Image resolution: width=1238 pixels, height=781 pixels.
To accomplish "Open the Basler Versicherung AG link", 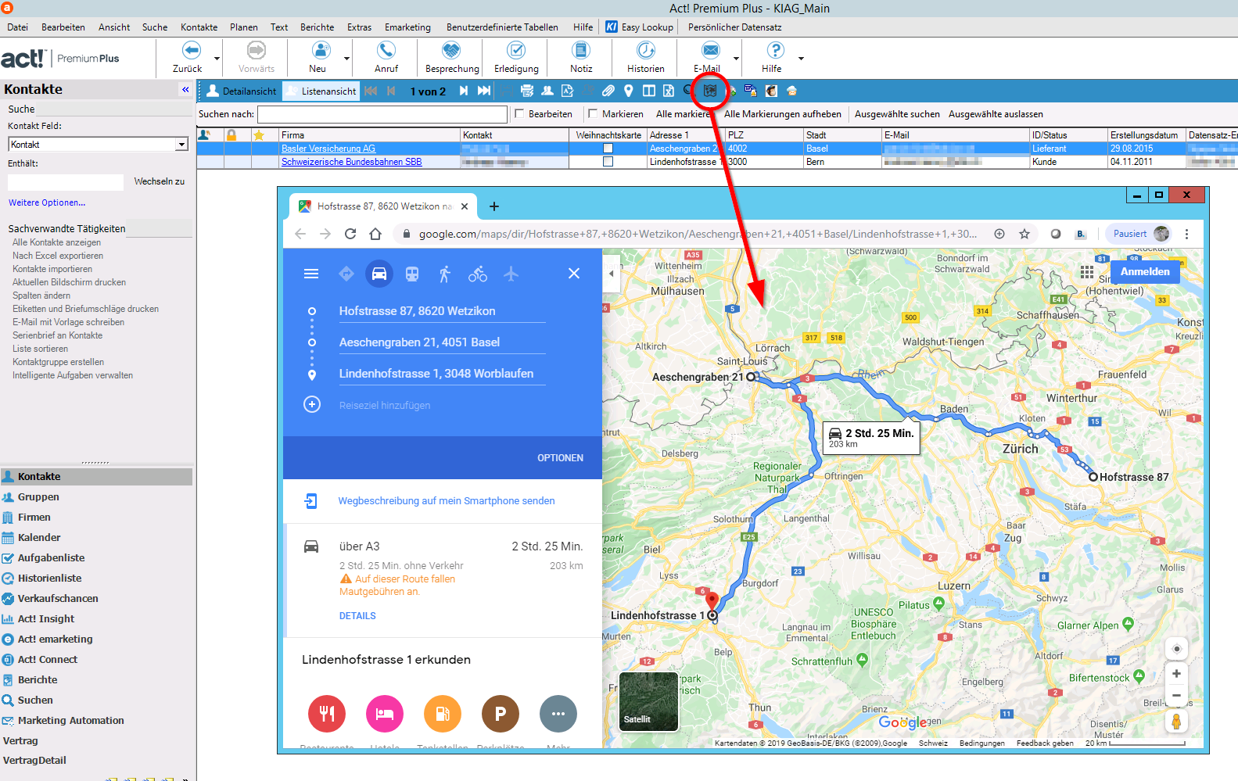I will pos(328,149).
